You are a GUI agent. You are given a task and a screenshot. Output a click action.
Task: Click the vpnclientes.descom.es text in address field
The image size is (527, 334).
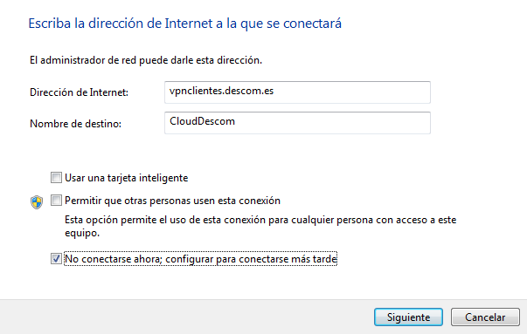(x=221, y=91)
